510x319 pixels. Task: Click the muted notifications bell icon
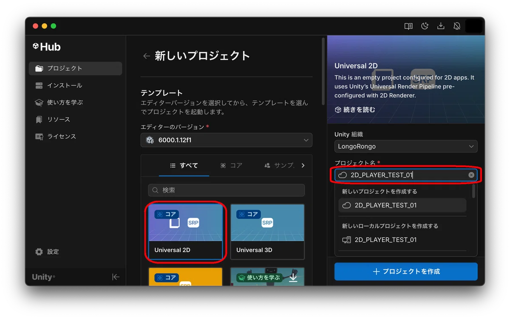pyautogui.click(x=457, y=26)
